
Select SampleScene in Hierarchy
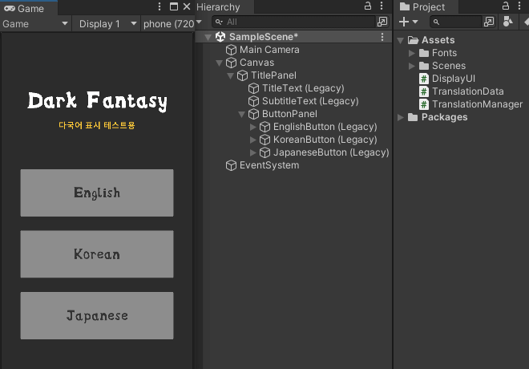(264, 37)
